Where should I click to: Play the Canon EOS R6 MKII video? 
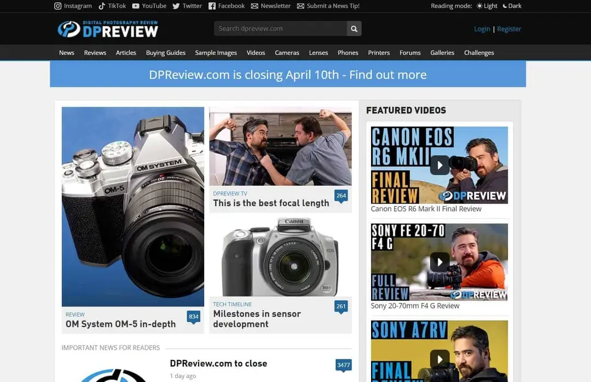point(439,165)
